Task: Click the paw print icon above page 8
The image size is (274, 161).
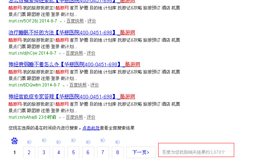Action: [118, 142]
